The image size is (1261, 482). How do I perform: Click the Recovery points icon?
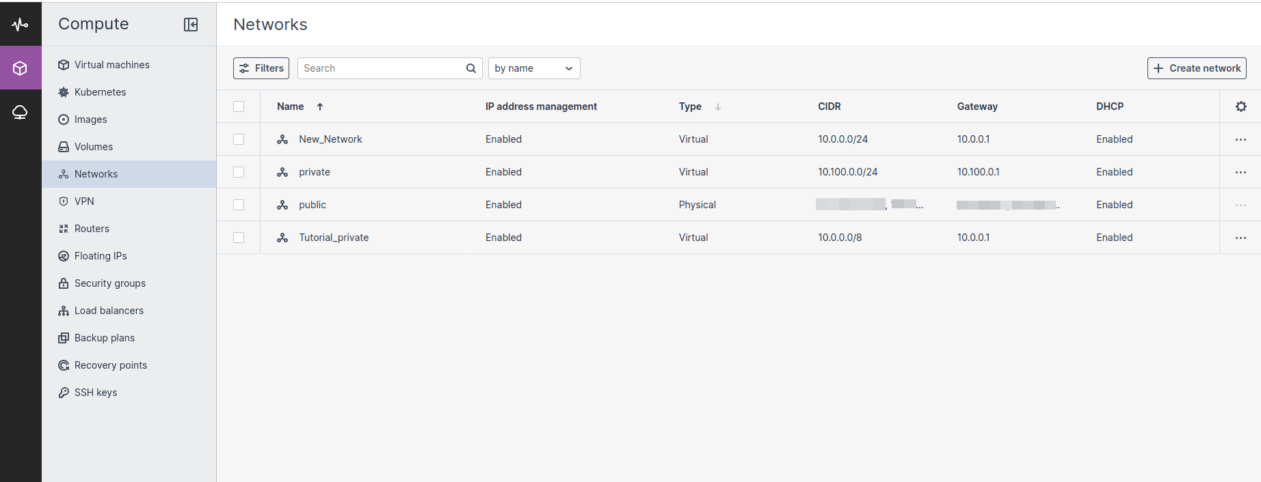click(x=64, y=365)
